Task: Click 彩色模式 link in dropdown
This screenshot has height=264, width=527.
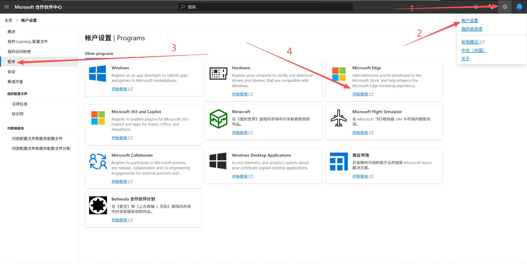Action: click(x=470, y=42)
